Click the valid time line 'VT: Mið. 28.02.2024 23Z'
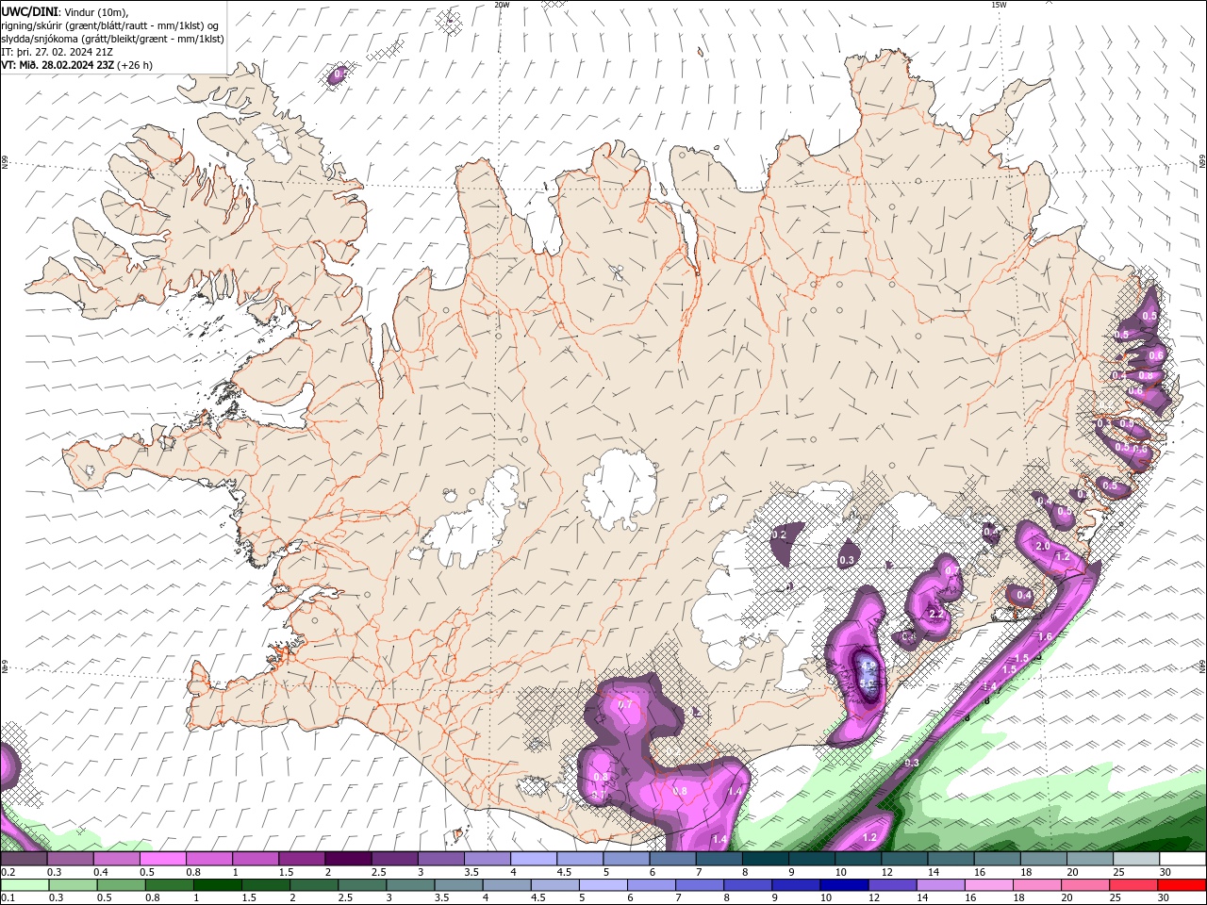 [x=57, y=65]
